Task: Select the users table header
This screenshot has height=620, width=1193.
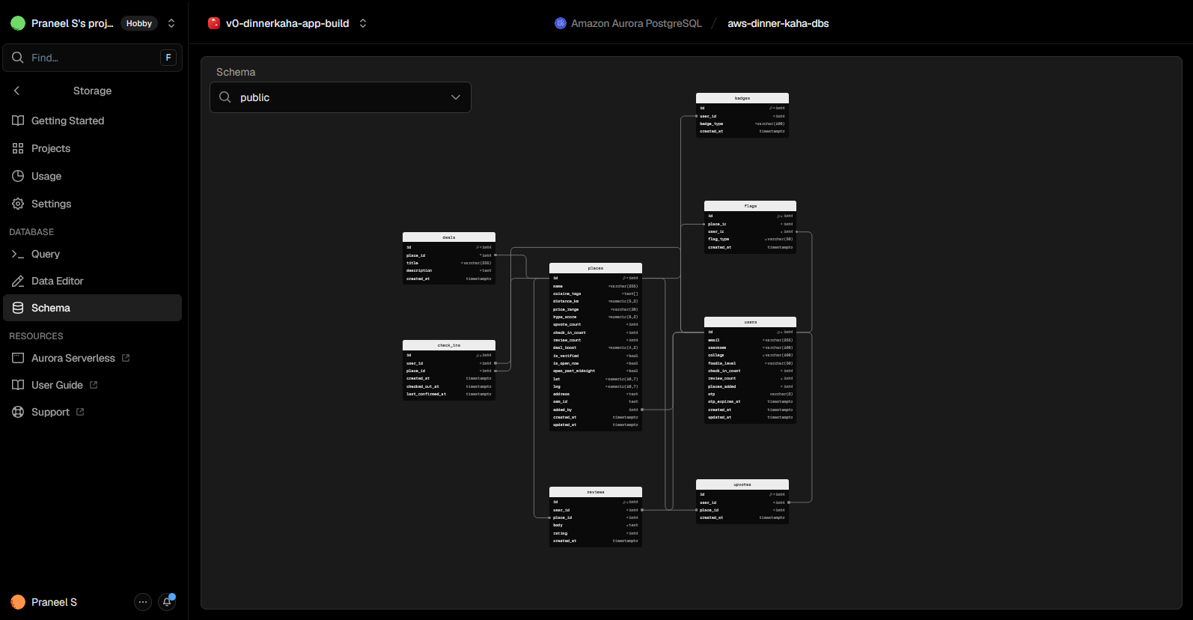Action: 751,322
